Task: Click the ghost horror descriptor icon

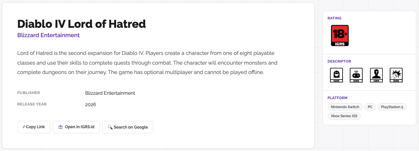Action: point(336,75)
